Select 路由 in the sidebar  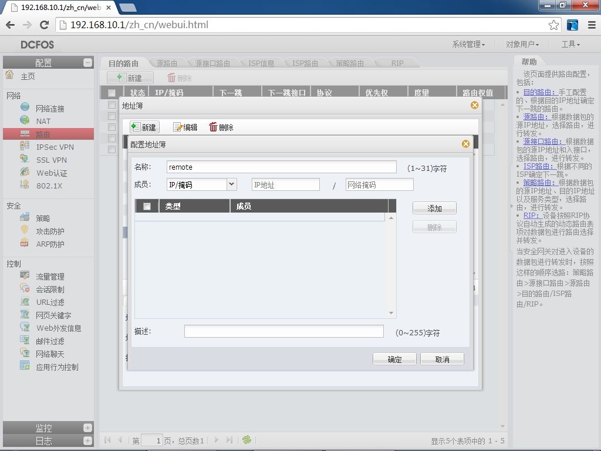click(48, 134)
